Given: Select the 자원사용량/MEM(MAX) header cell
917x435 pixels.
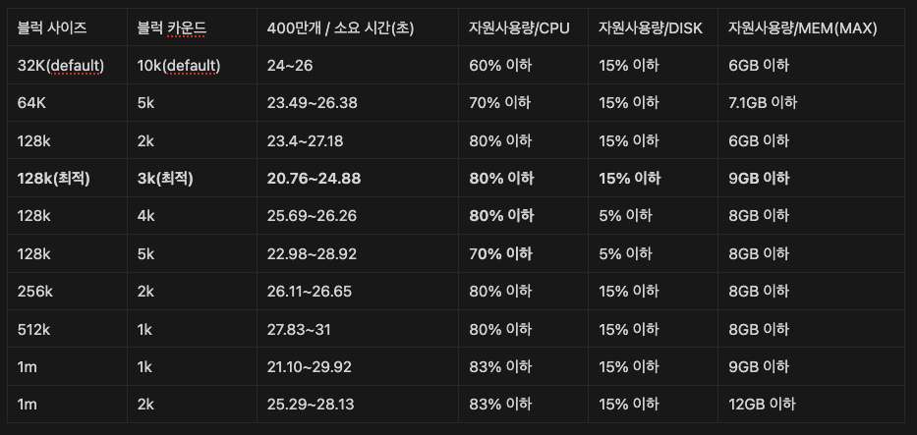Looking at the screenshot, I should tap(811, 27).
